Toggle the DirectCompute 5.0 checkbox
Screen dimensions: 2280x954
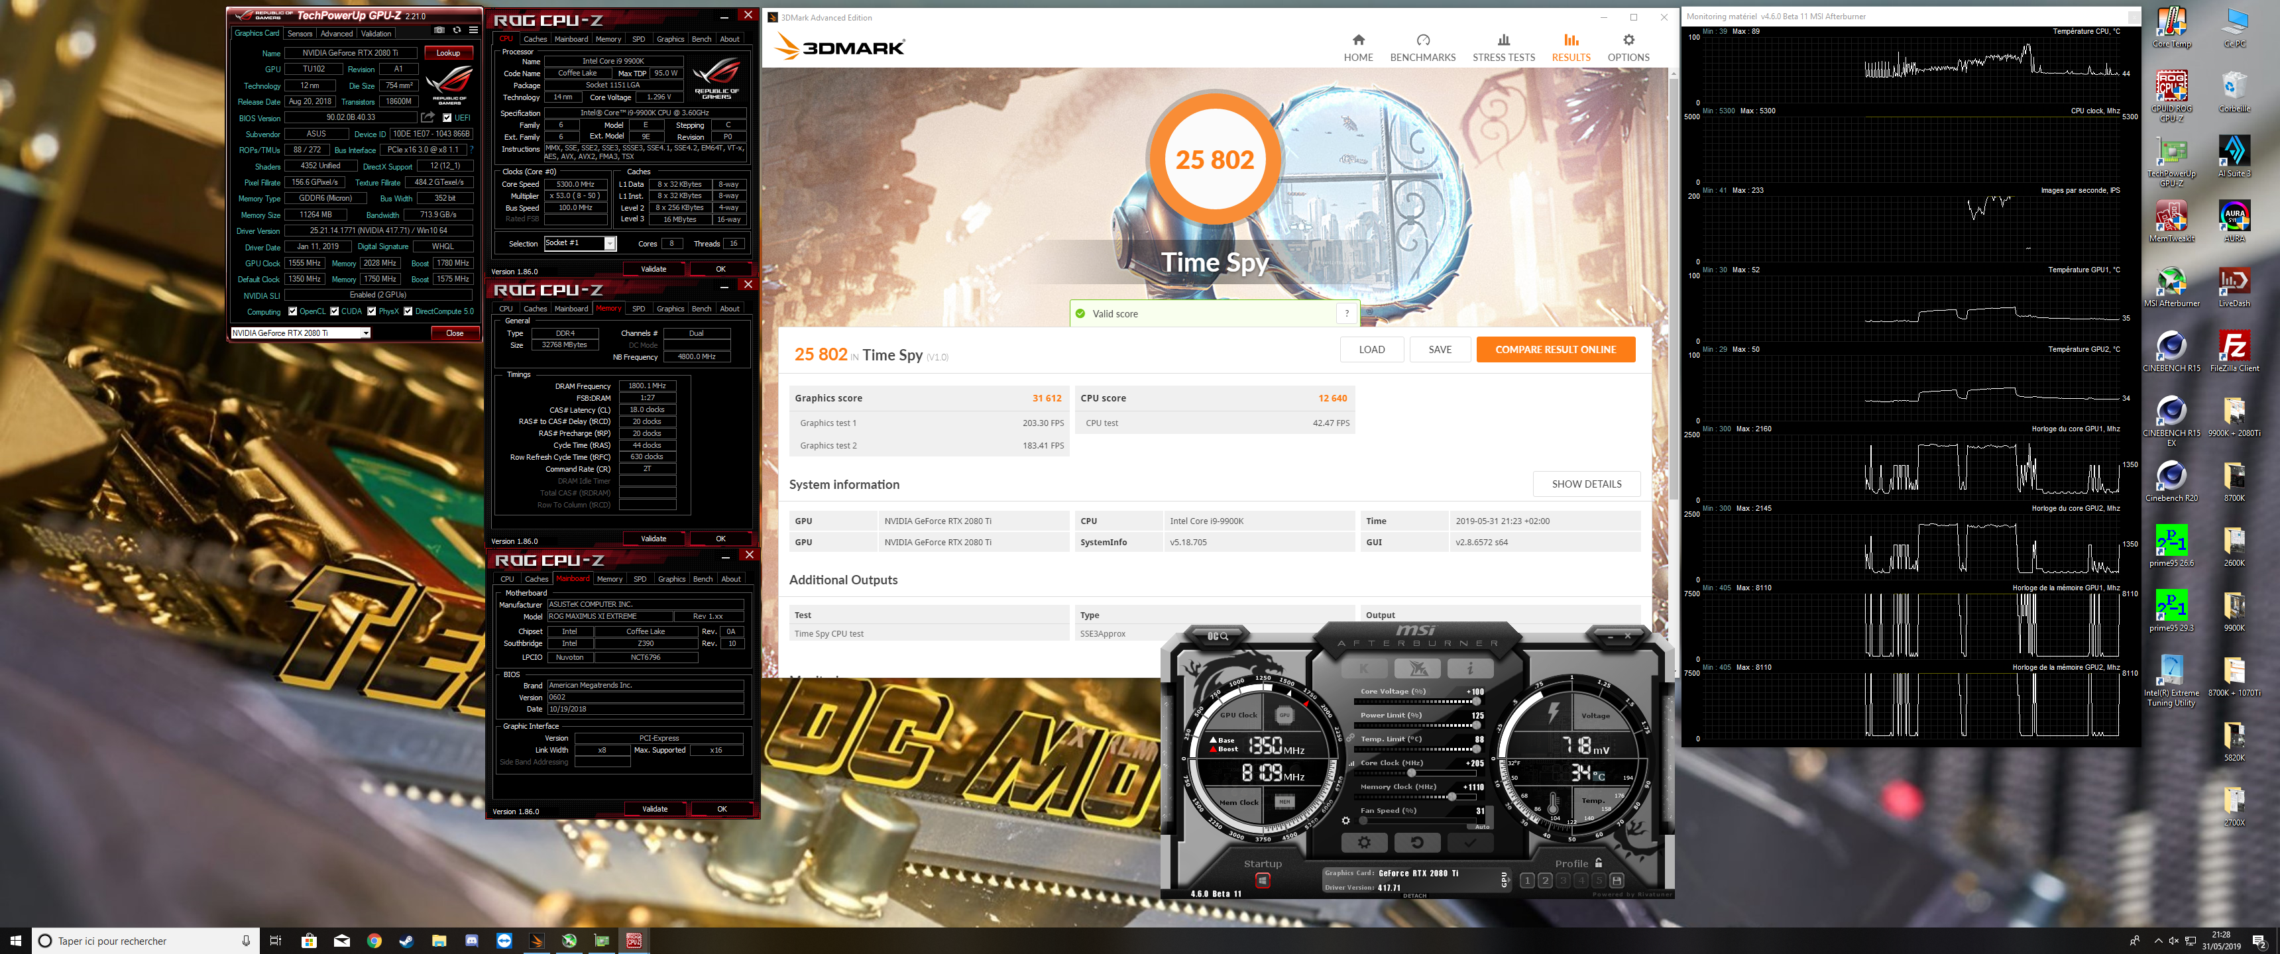pos(408,311)
